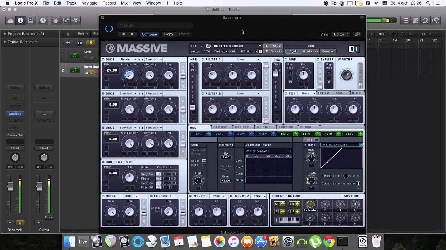
Task: Toggle OSC1 on/off indicator
Action: [x=103, y=59]
